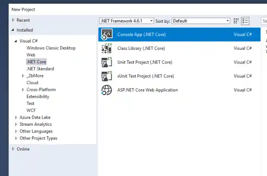The width and height of the screenshot is (267, 176).
Task: Click the search templates input field
Action: (x=264, y=21)
